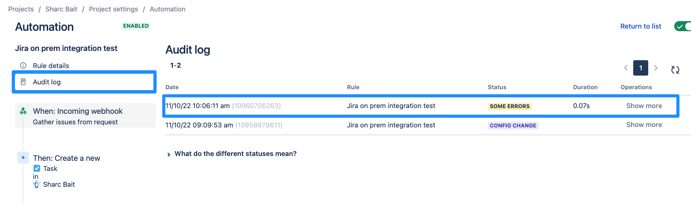Show more for the SOME ERRORS entry
Screen dimensions: 691x203
tap(644, 105)
